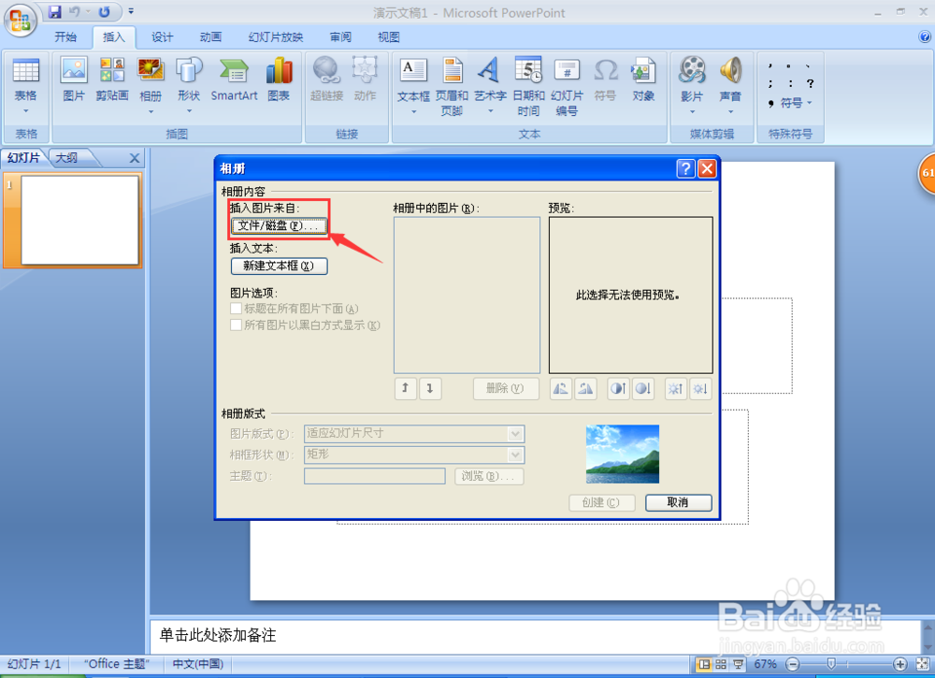Insert SmartArt graphic
This screenshot has width=935, height=678.
point(234,79)
